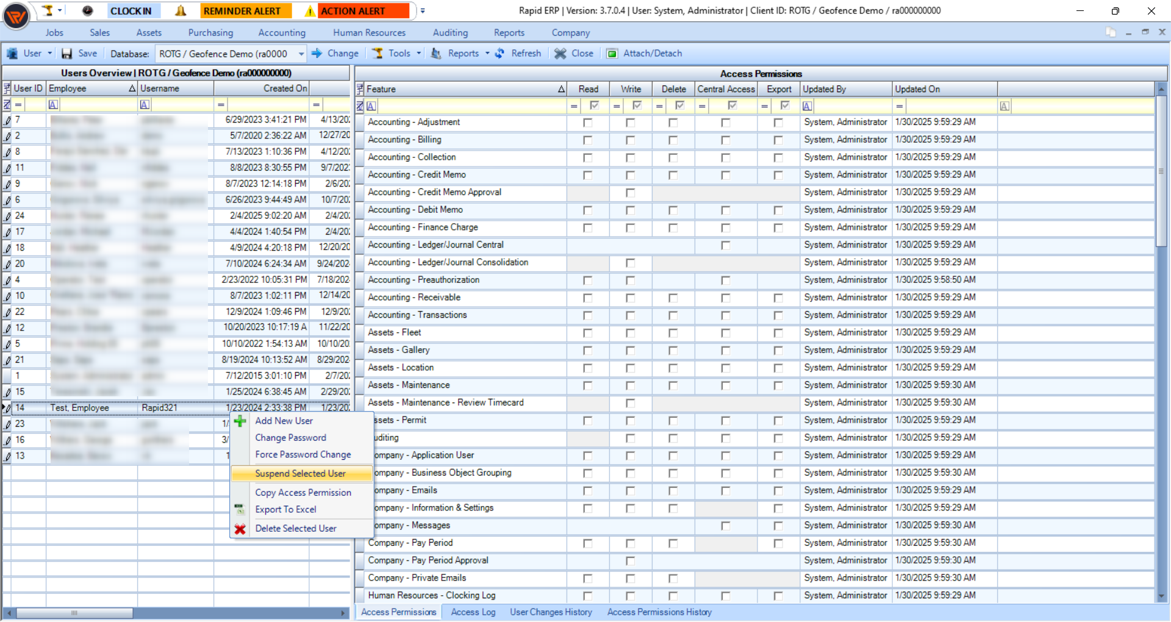Expand the Tools dropdown arrow in toolbar
Screen dimensions: 1171x622
pyautogui.click(x=418, y=54)
